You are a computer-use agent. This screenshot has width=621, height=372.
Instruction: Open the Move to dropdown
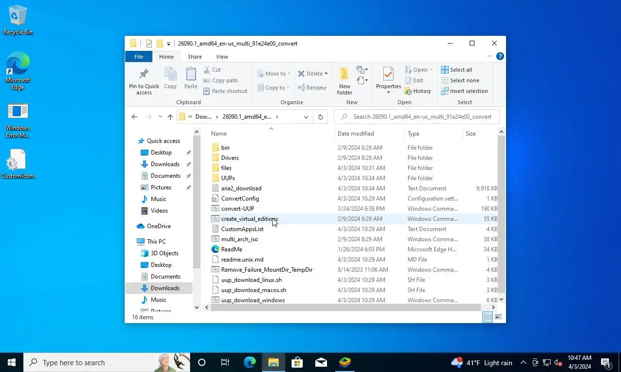click(x=274, y=74)
